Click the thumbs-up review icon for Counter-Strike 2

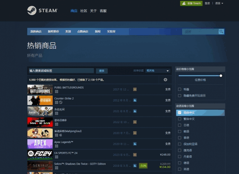point(135,100)
